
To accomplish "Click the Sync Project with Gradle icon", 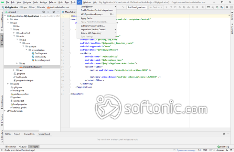I will [x=213, y=7].
